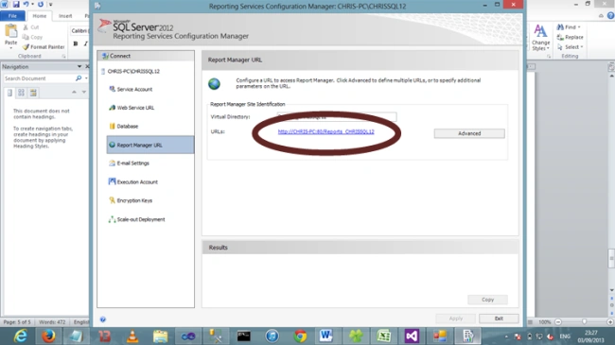Open Command Prompt from taskbar
Viewport: 615px width, 345px height.
pos(243,336)
